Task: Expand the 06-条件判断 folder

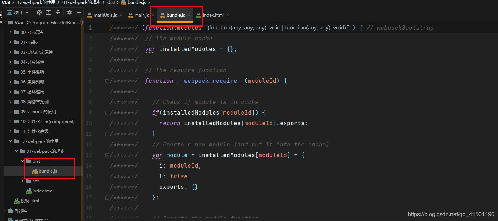Action: tap(10, 82)
